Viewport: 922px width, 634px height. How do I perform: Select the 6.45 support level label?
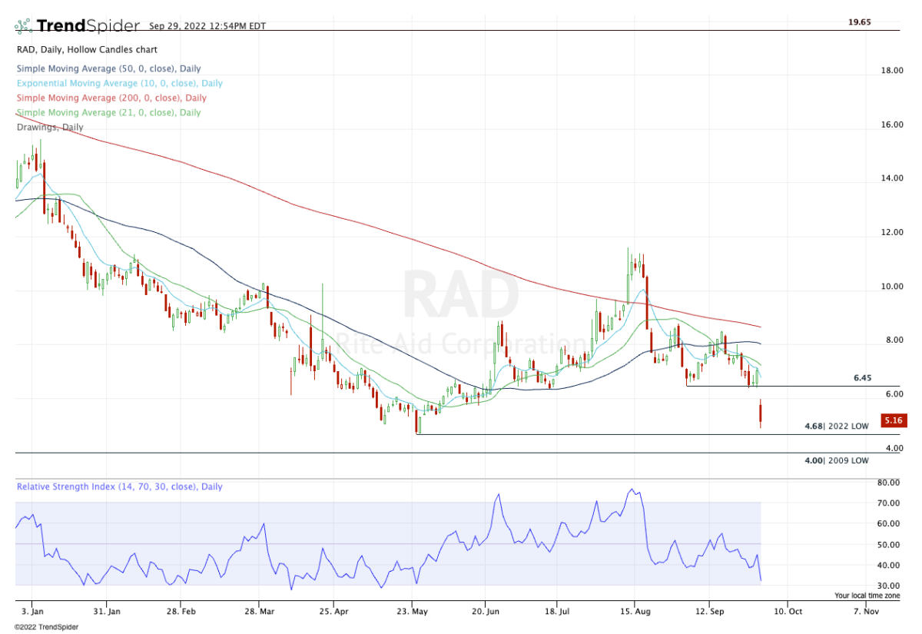[863, 378]
